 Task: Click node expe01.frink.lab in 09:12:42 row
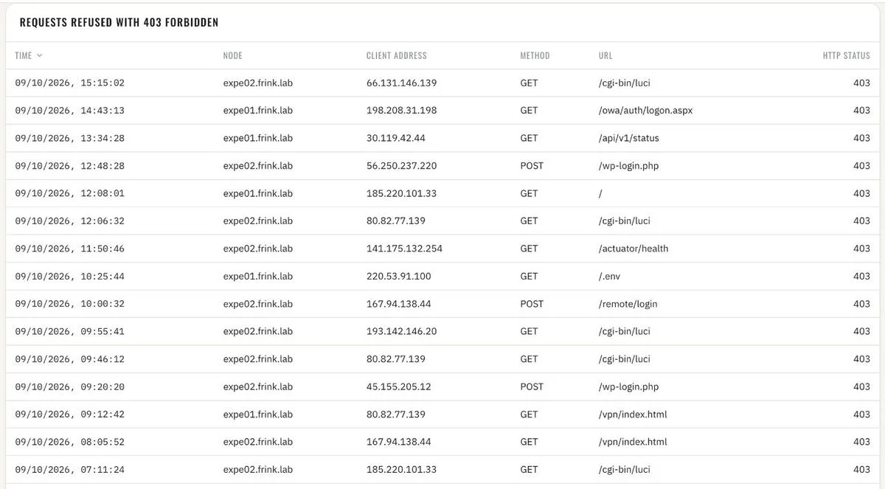point(258,415)
